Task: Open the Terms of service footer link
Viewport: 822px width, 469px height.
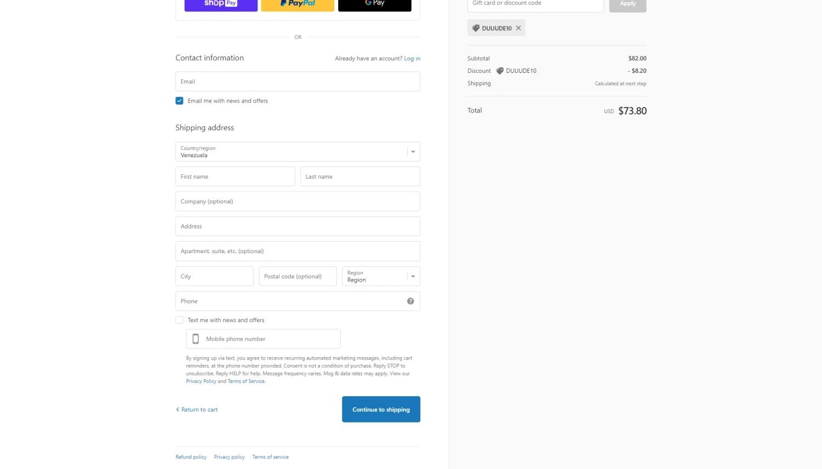Action: tap(270, 457)
